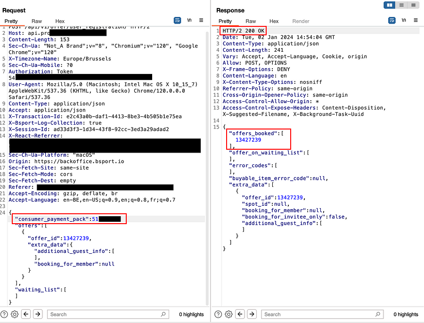Open the response pane hamburger options menu

pyautogui.click(x=415, y=21)
